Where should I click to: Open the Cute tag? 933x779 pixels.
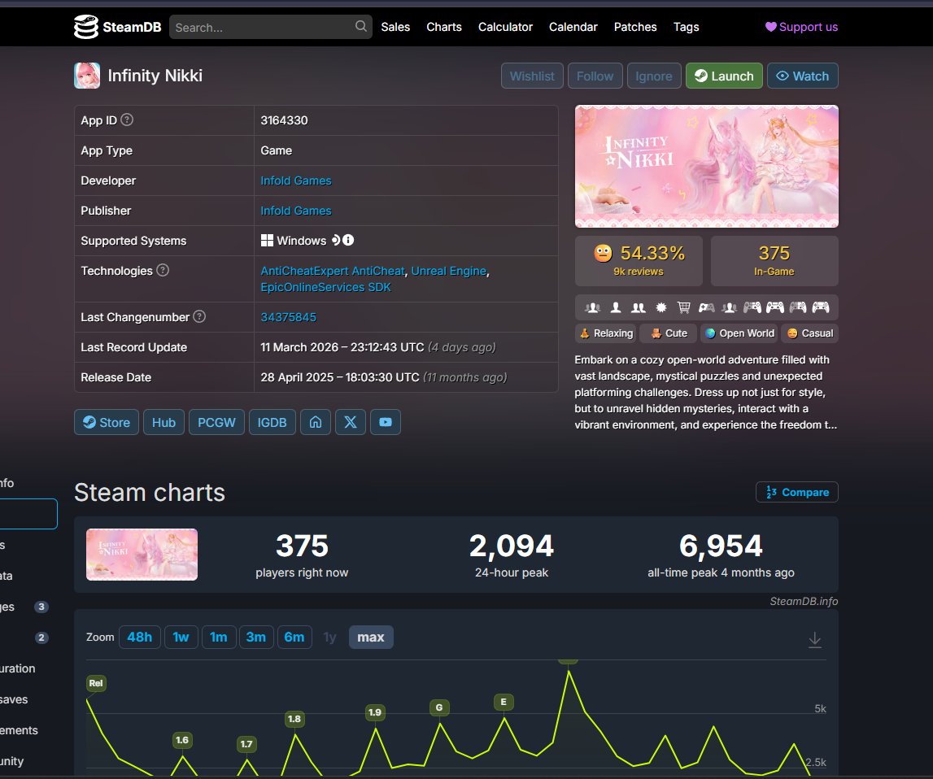coord(669,333)
